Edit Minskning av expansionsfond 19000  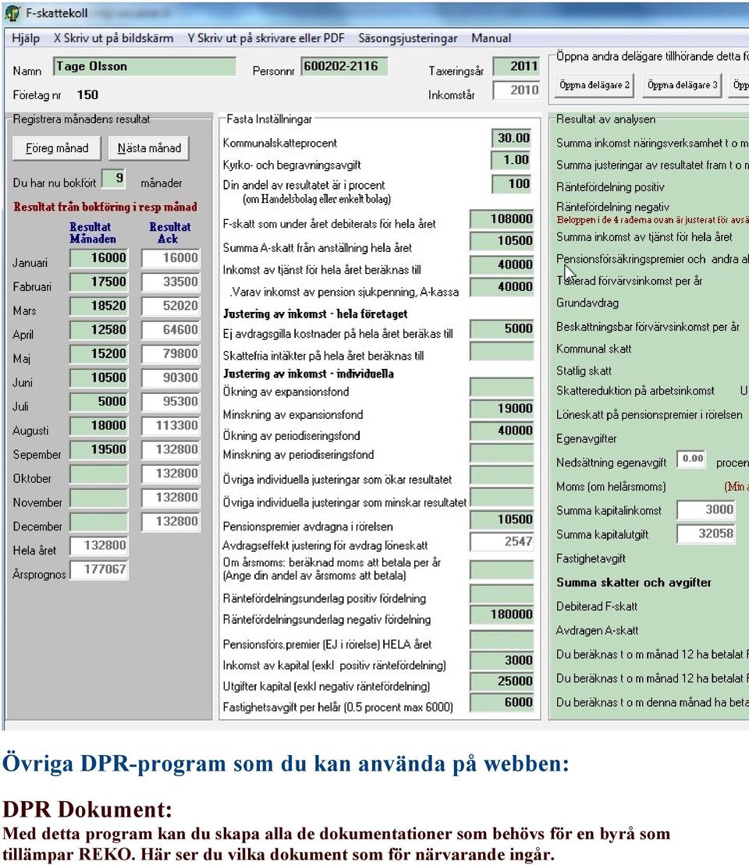502,409
